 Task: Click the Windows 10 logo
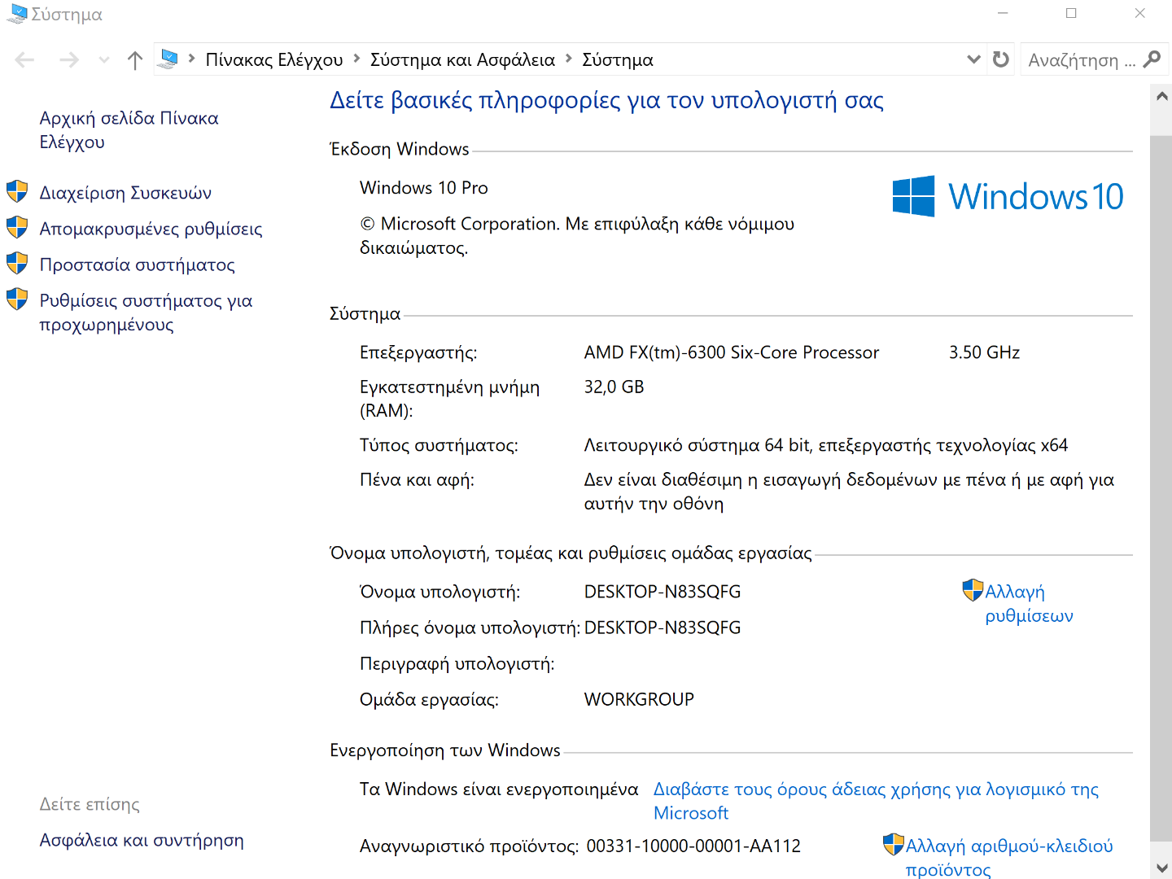(x=1008, y=196)
